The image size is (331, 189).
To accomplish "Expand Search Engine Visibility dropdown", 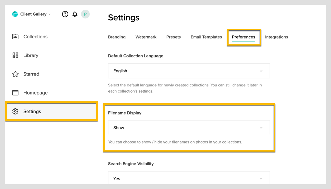I will pyautogui.click(x=189, y=178).
